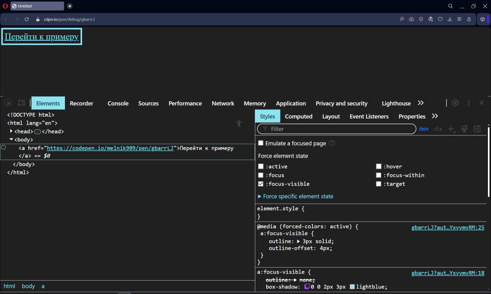Switch to the Console tab
Screen dimensions: 491x294
[x=118, y=103]
